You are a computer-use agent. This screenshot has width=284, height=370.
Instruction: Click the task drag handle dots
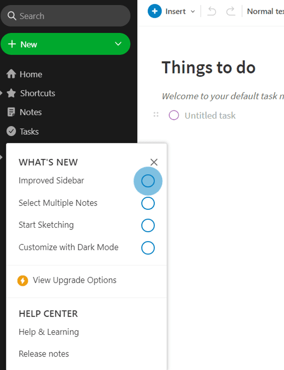(x=156, y=115)
